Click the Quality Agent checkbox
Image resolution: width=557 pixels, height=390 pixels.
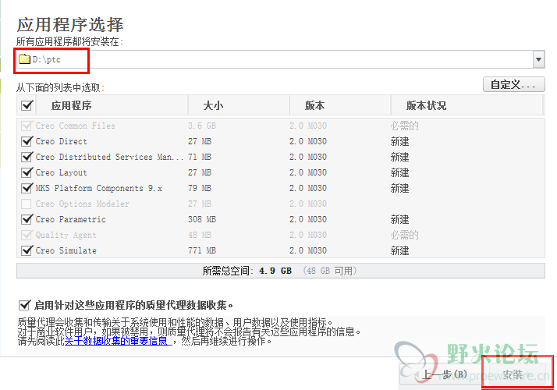pos(27,235)
